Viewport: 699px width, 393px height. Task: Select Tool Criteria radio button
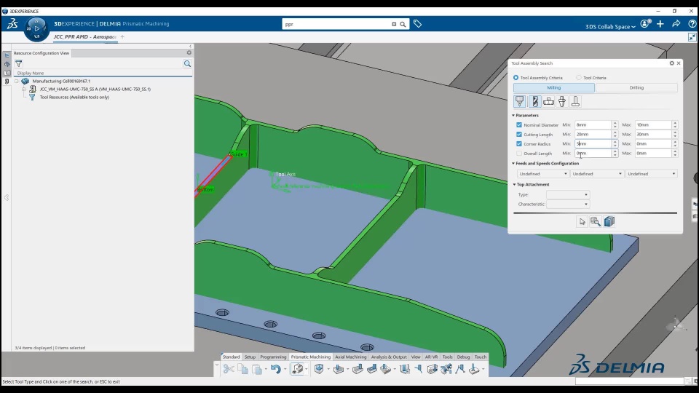click(x=579, y=78)
